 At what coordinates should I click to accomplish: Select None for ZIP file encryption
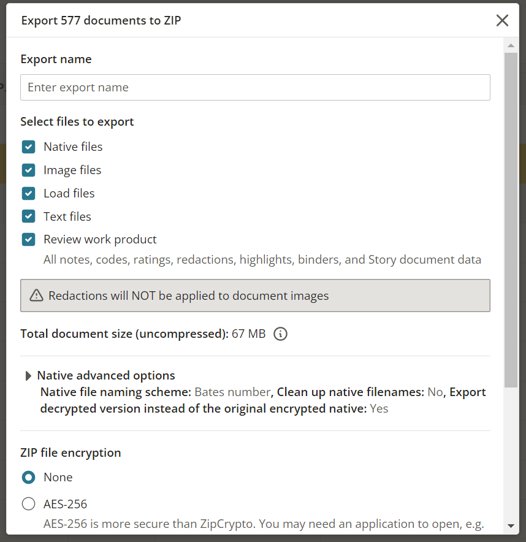pyautogui.click(x=28, y=477)
